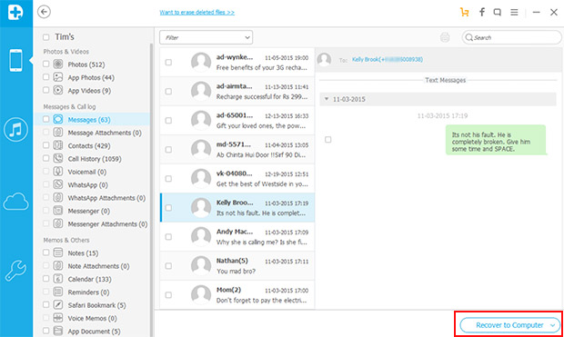Open the Recover to Computer dropdown arrow

(552, 325)
